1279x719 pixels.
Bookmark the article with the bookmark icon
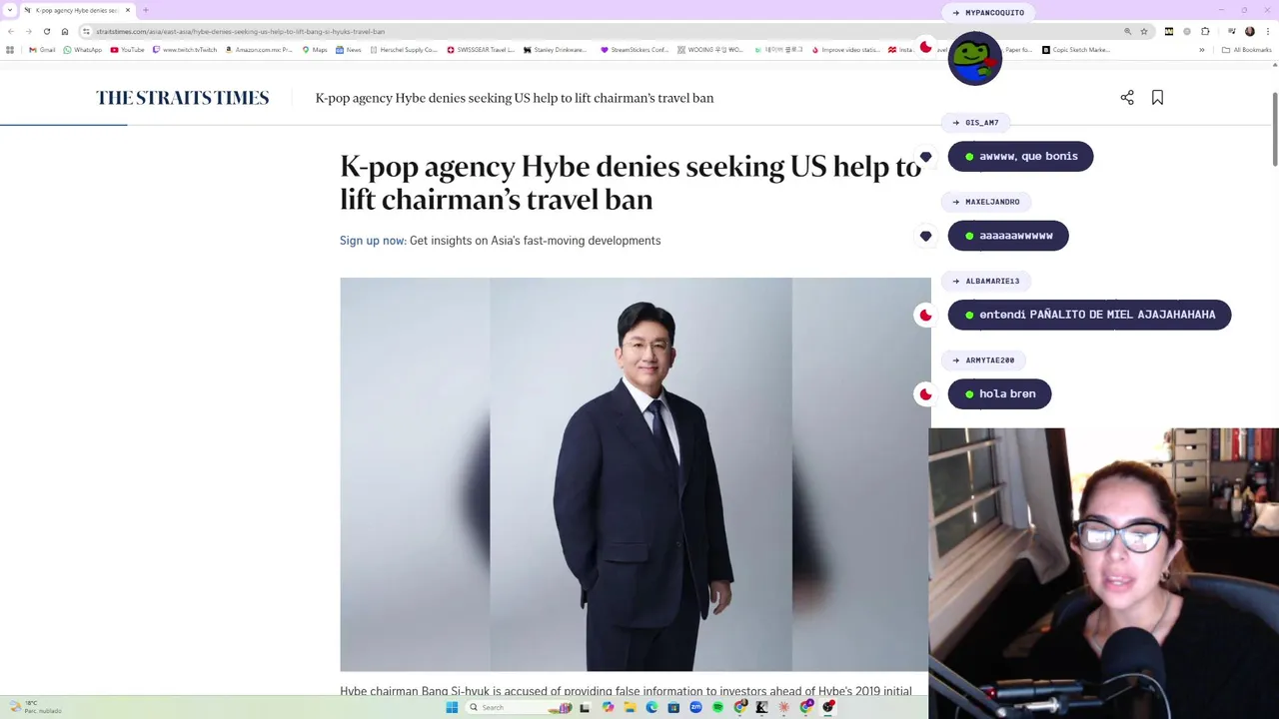(x=1157, y=97)
